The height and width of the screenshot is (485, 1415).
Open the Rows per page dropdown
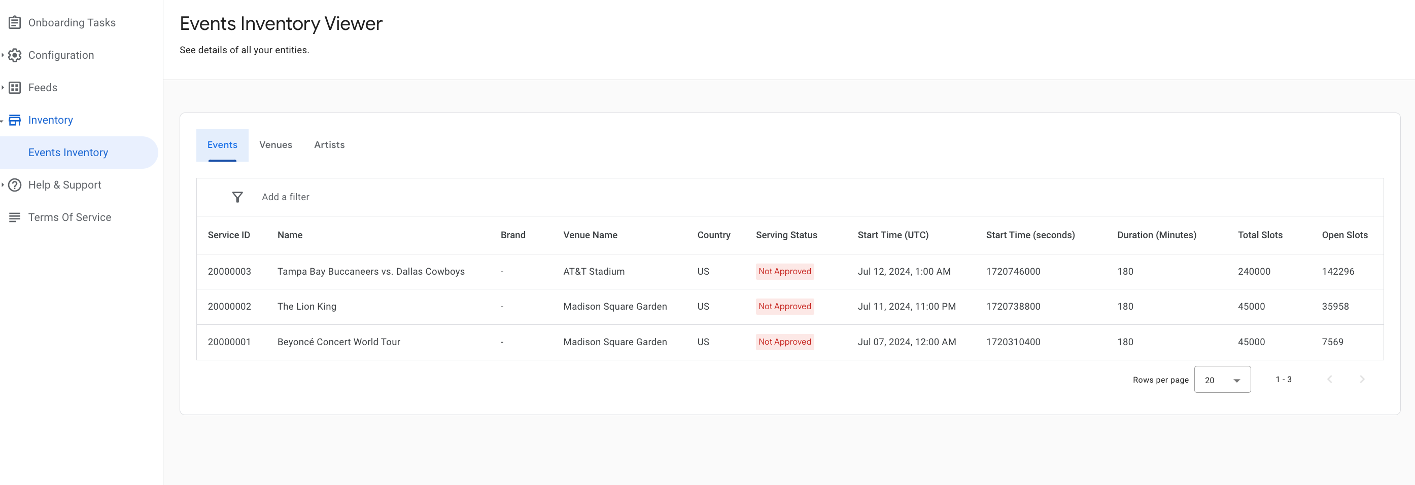coord(1222,380)
